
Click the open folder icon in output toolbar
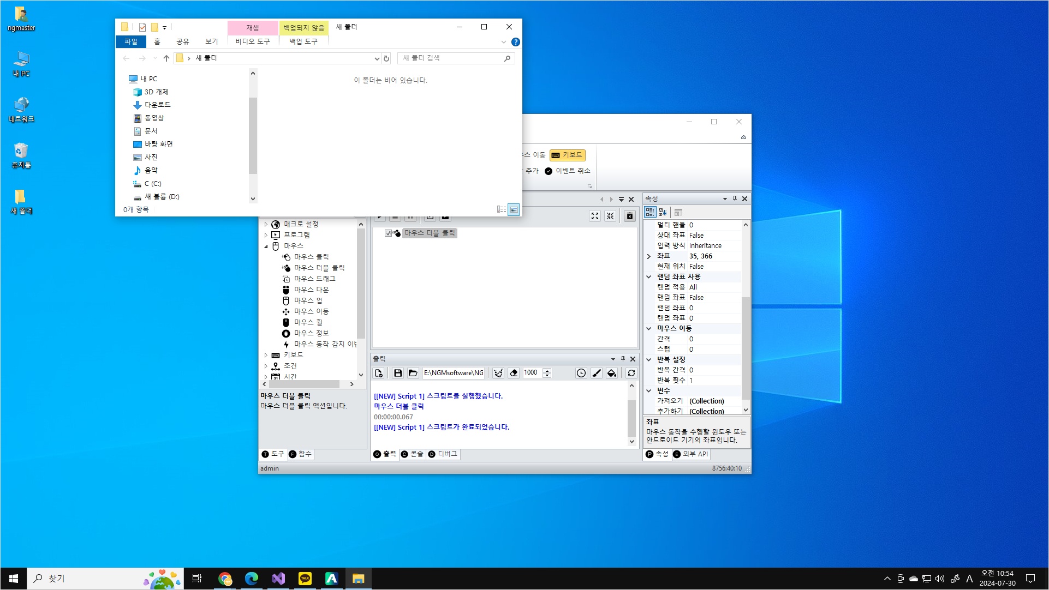tap(413, 373)
